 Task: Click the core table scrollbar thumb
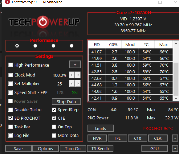[x=176, y=79]
